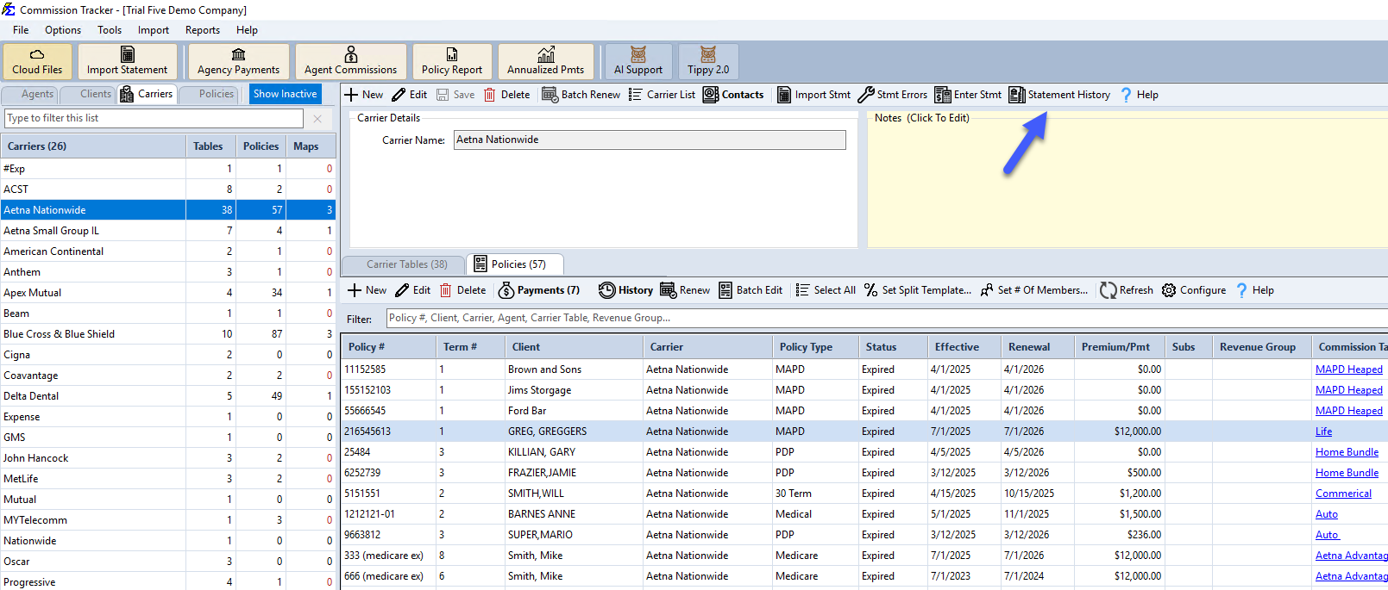1388x590 pixels.
Task: Open carrier Contacts
Action: pos(733,95)
